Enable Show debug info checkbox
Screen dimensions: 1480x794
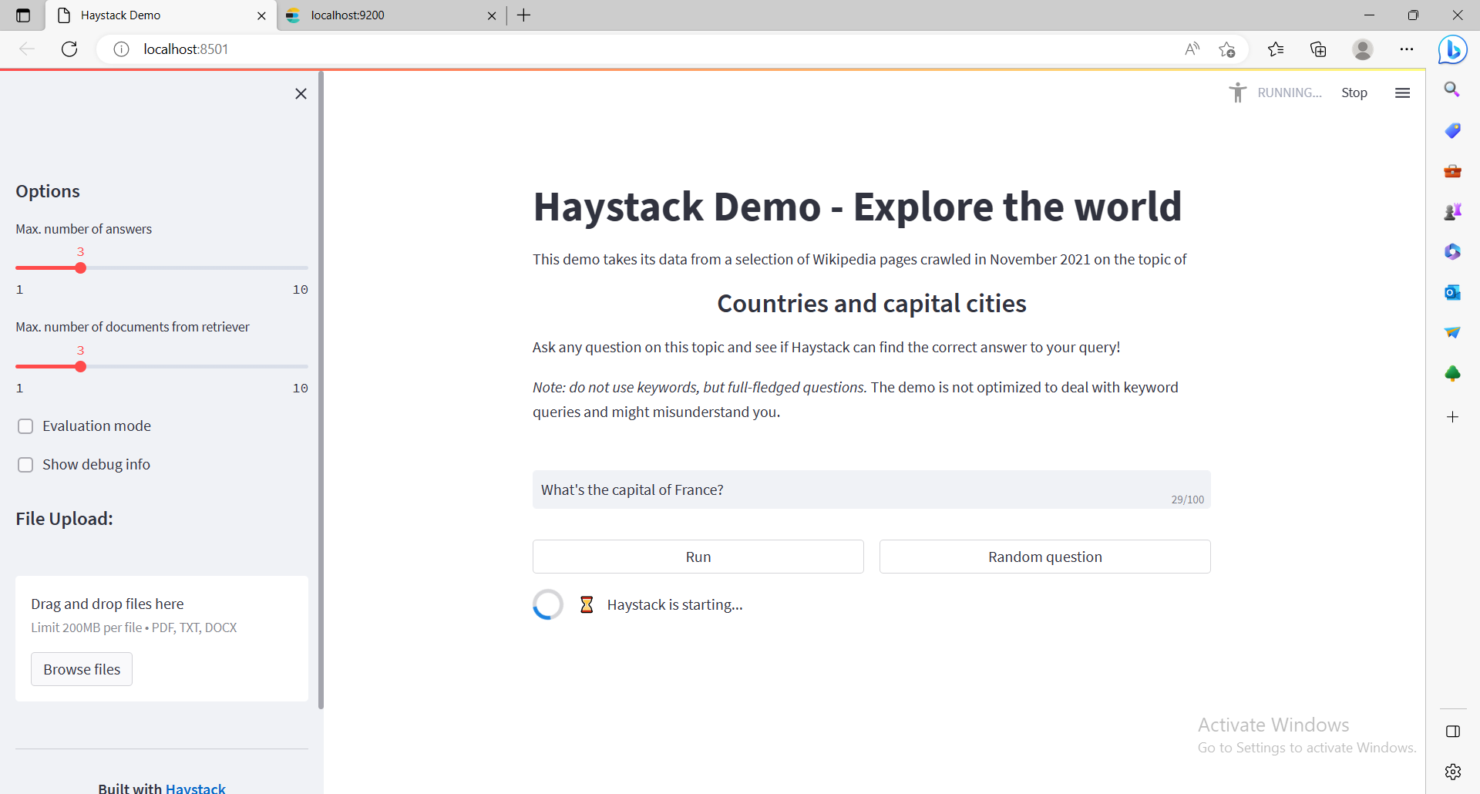pos(25,465)
